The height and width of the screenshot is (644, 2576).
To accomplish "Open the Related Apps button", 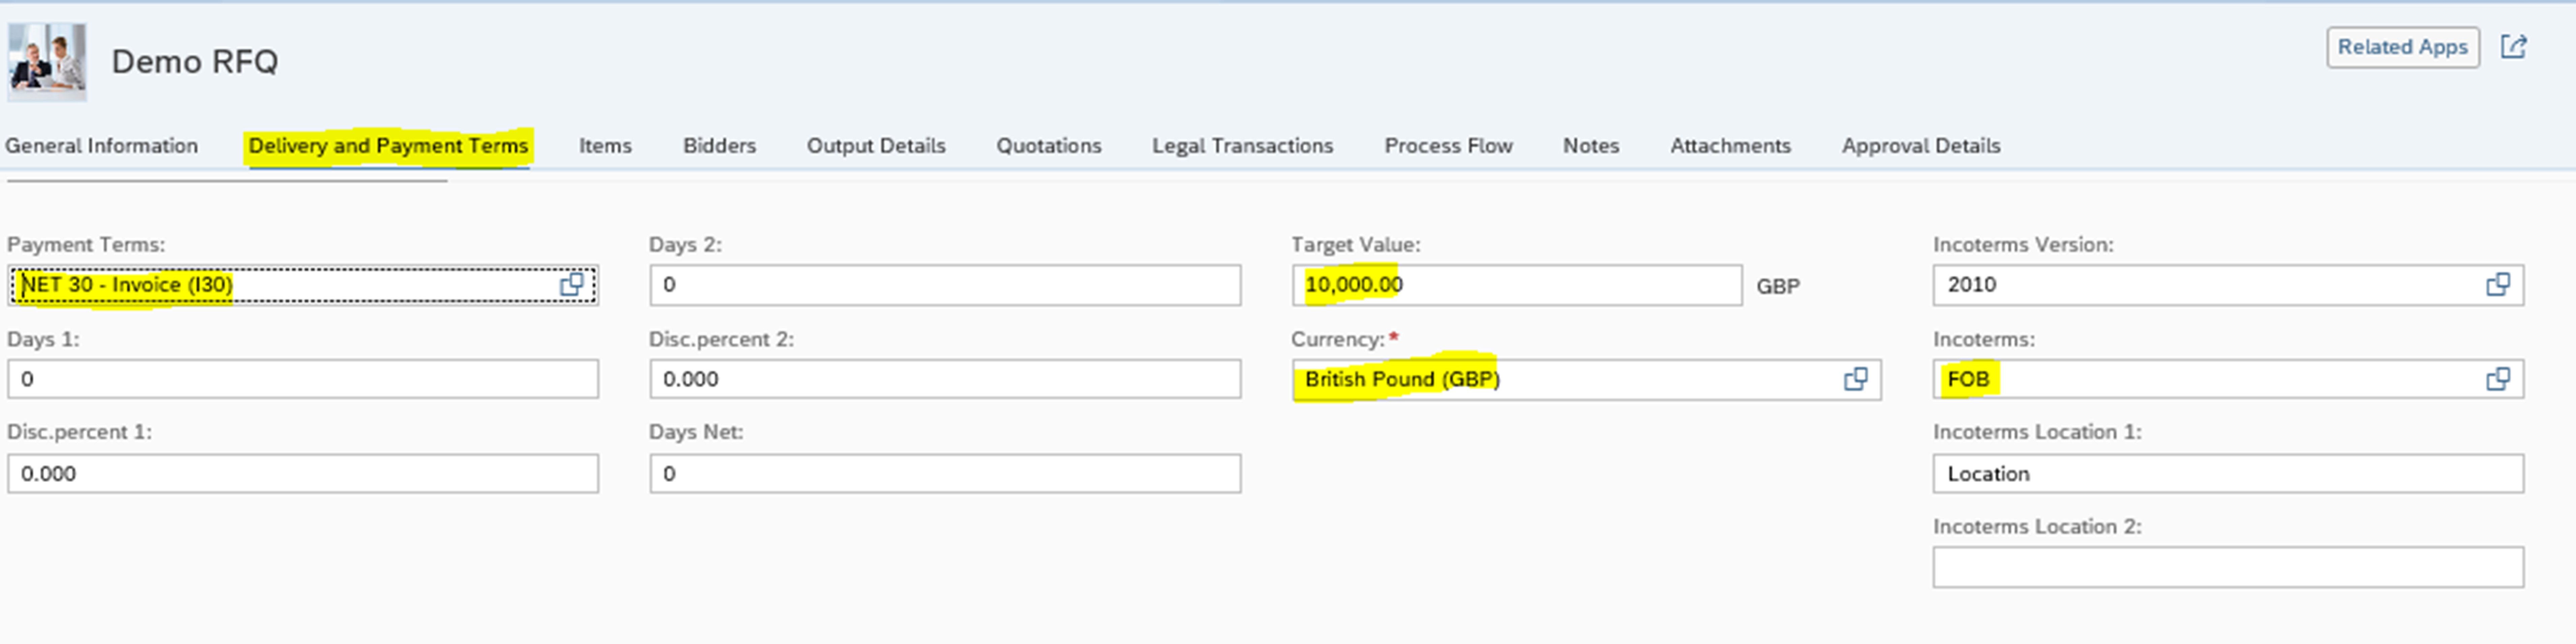I will click(x=2402, y=47).
